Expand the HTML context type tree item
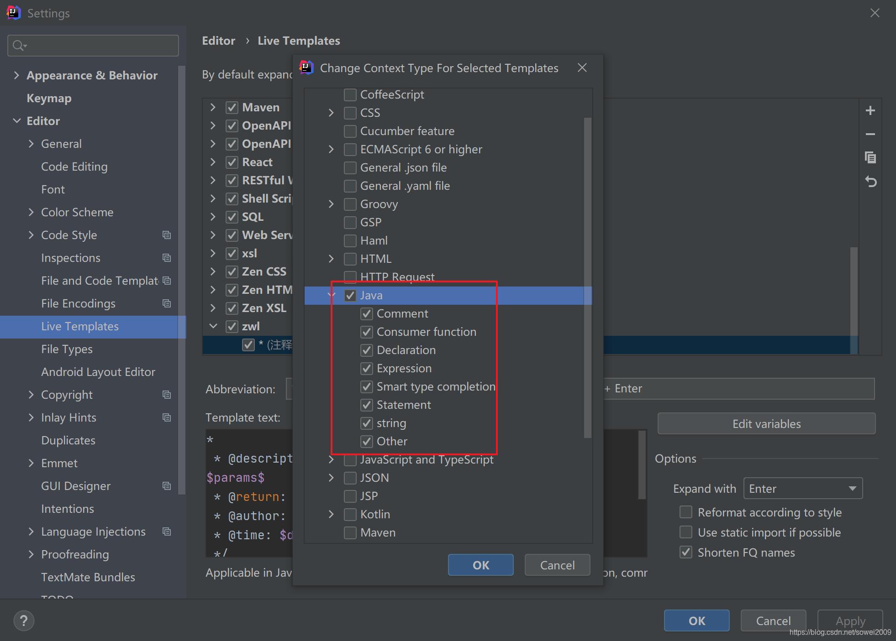This screenshot has height=641, width=896. coord(332,258)
